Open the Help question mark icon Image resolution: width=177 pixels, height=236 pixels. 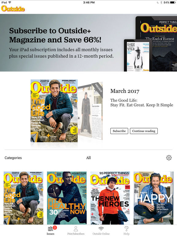click(x=126, y=229)
